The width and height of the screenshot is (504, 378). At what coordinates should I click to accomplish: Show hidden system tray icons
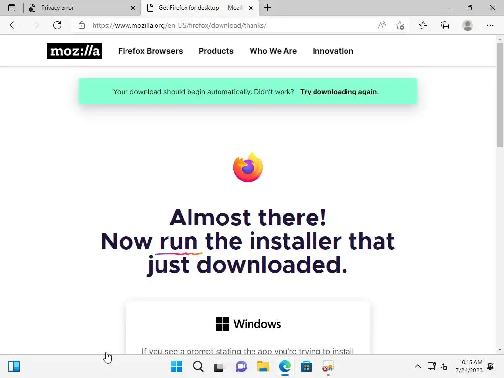click(x=417, y=366)
